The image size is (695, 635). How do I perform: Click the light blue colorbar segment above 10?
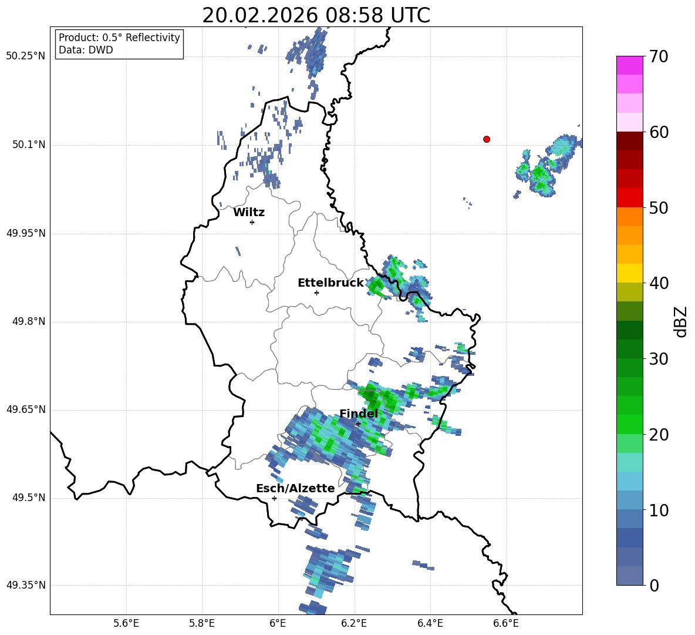point(629,482)
